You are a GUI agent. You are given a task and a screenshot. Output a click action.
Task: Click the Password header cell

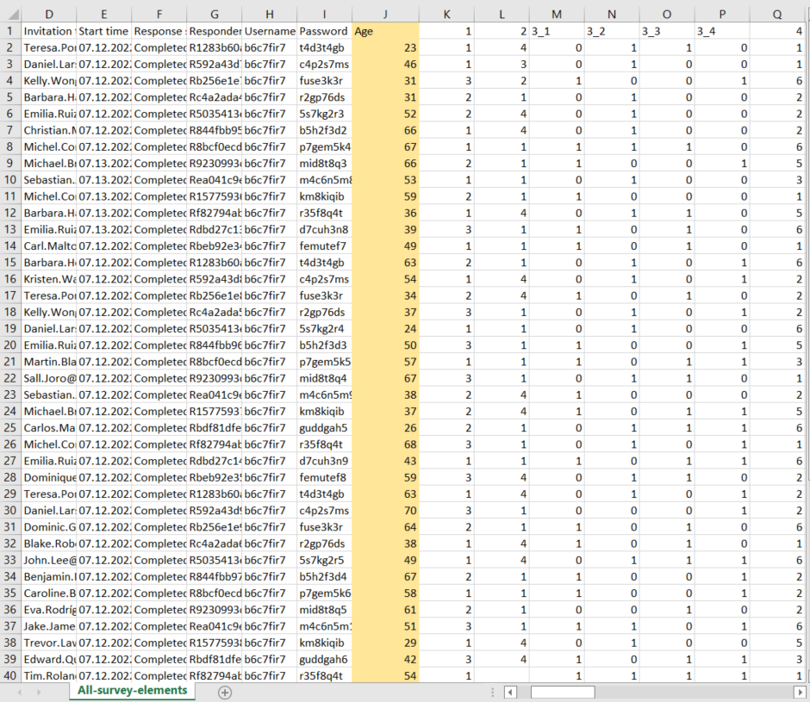pyautogui.click(x=324, y=31)
